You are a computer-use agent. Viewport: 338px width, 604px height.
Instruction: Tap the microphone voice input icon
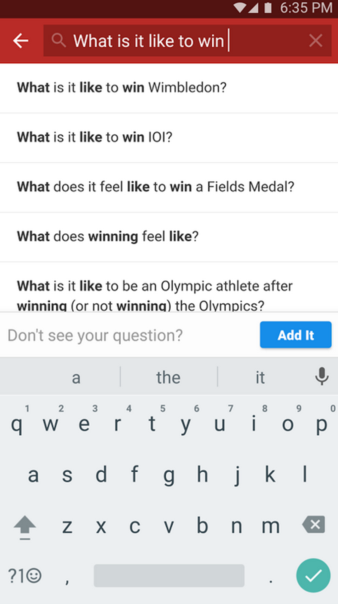pyautogui.click(x=321, y=377)
